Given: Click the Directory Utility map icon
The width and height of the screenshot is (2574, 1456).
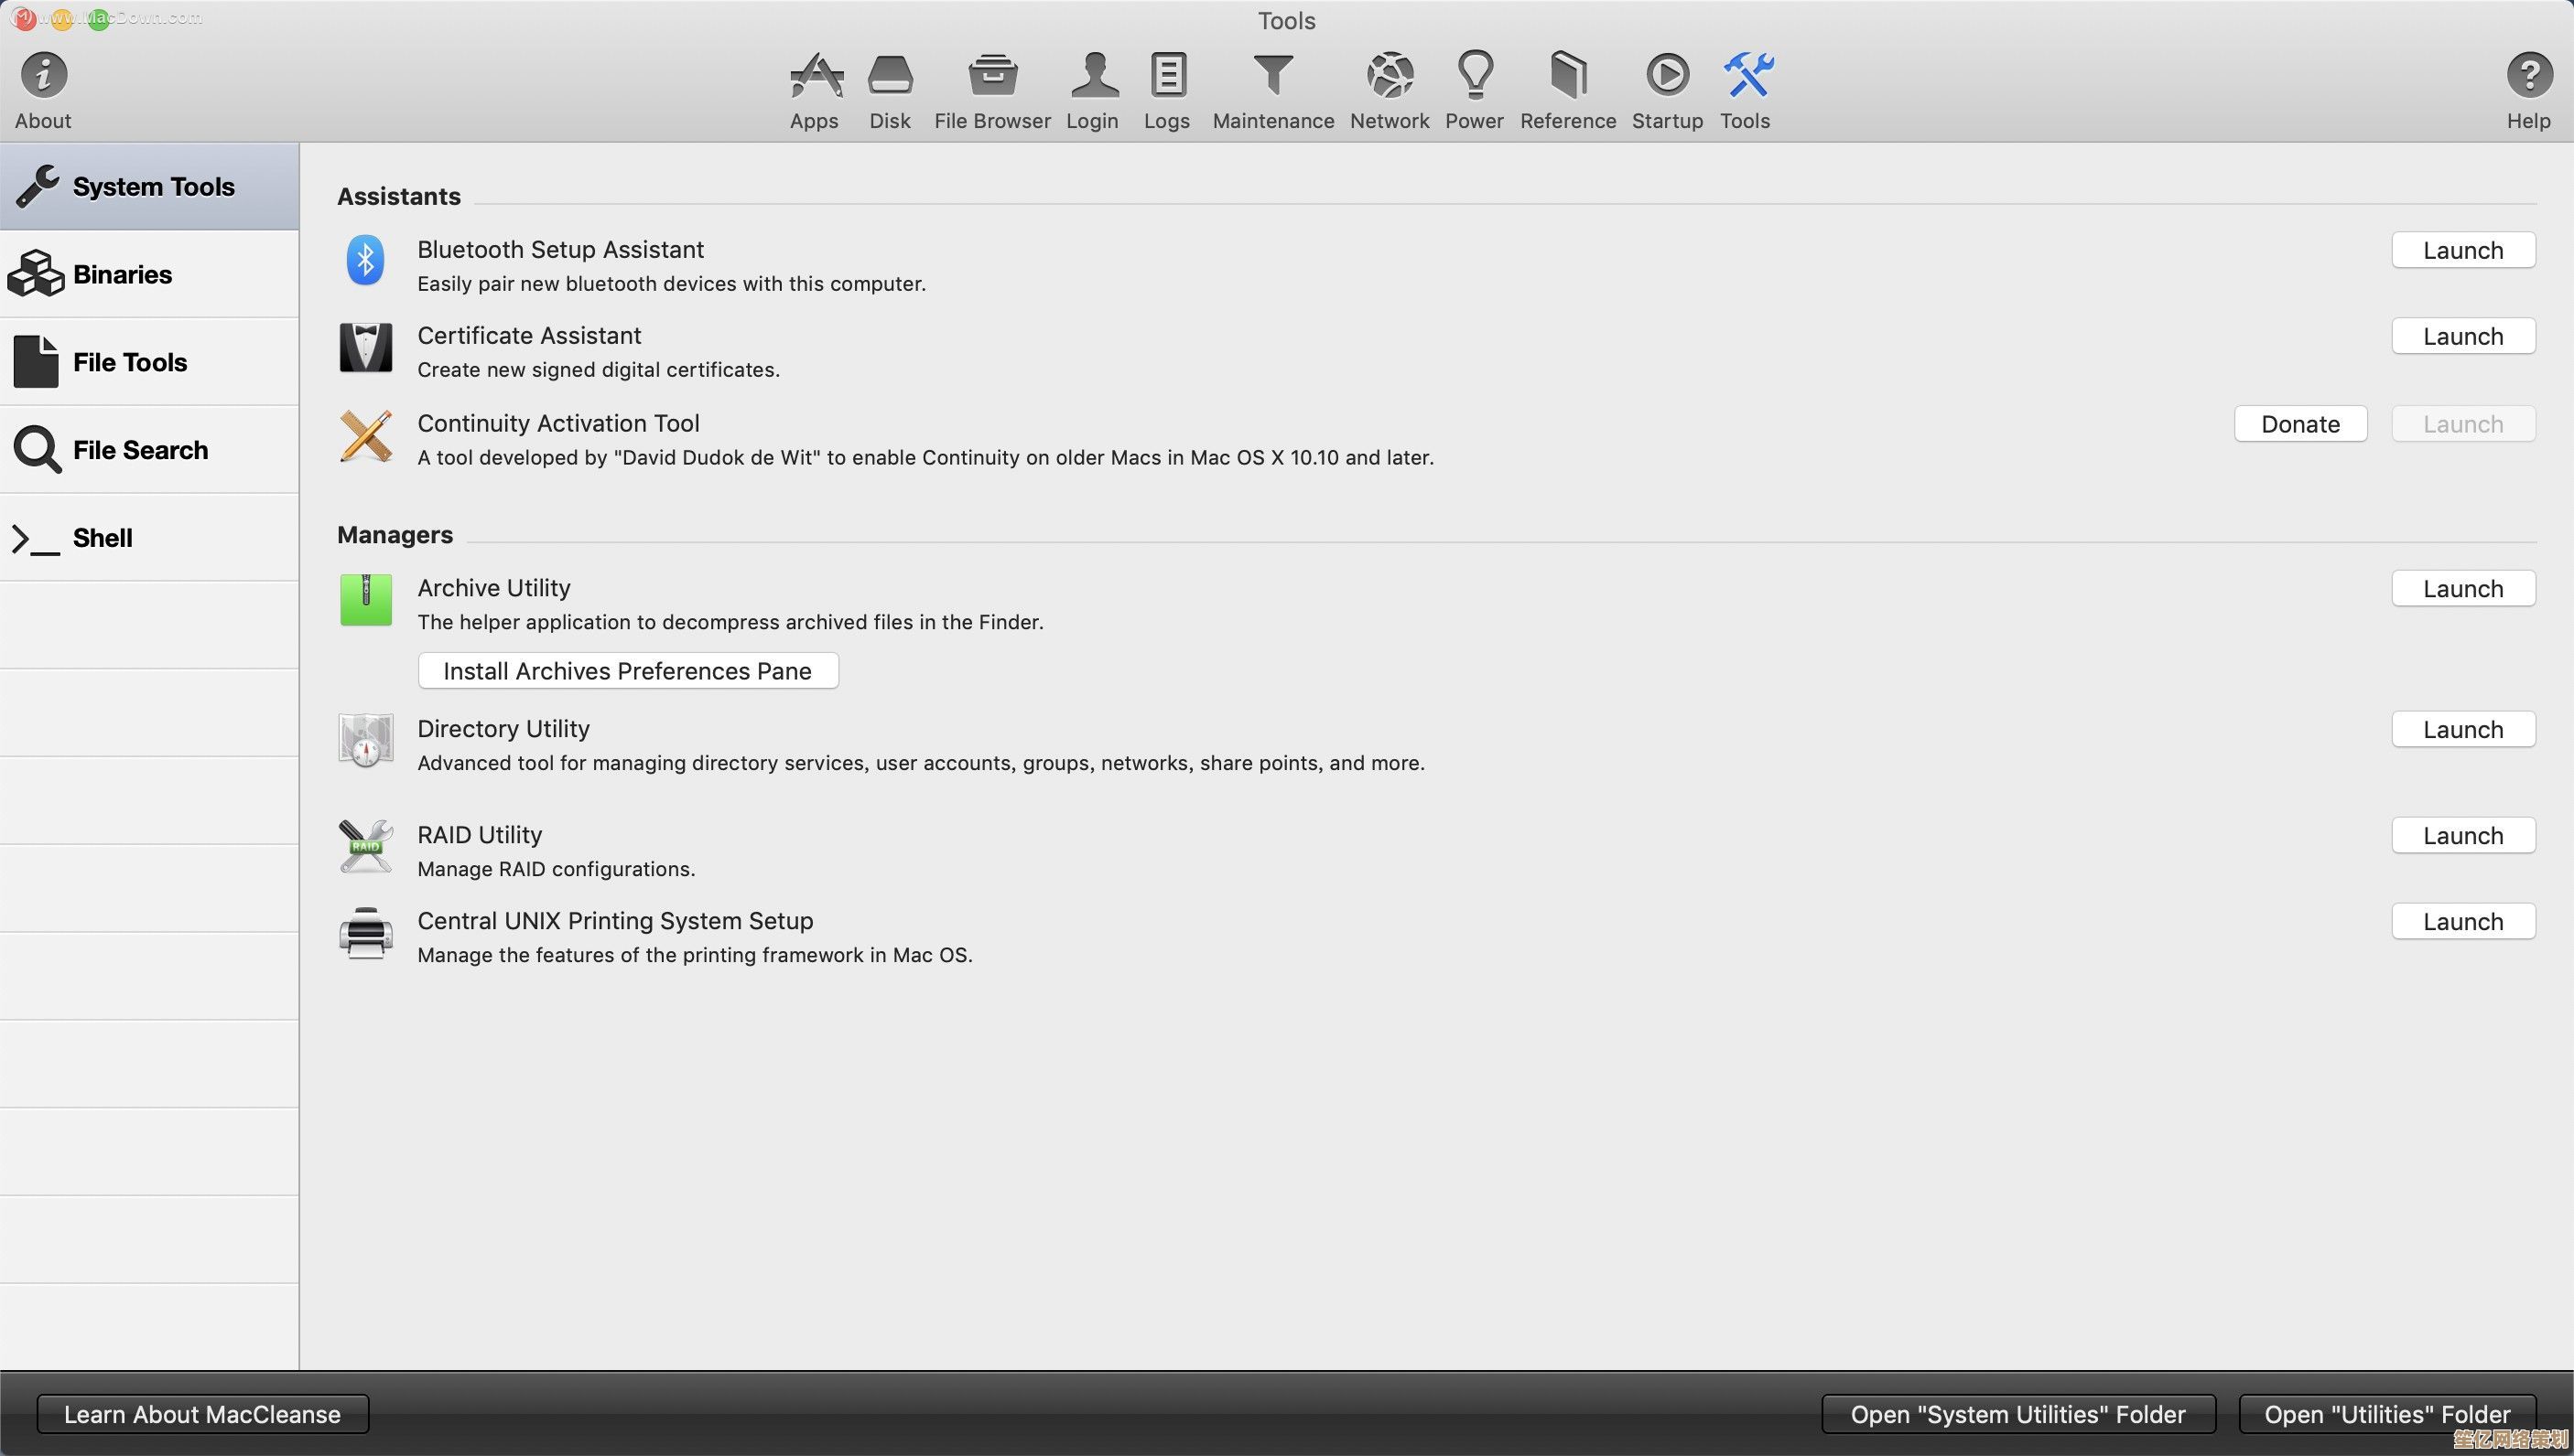Looking at the screenshot, I should pyautogui.click(x=365, y=741).
